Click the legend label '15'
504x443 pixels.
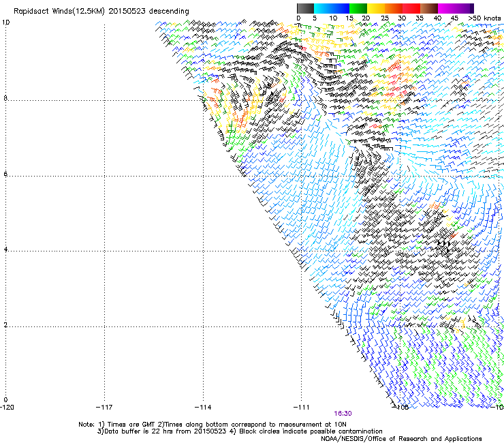(349, 18)
